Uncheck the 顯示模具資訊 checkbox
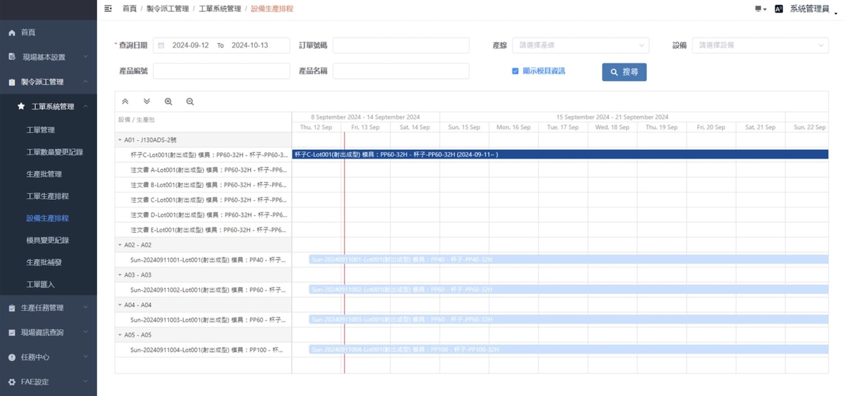Image resolution: width=844 pixels, height=396 pixels. (x=515, y=71)
